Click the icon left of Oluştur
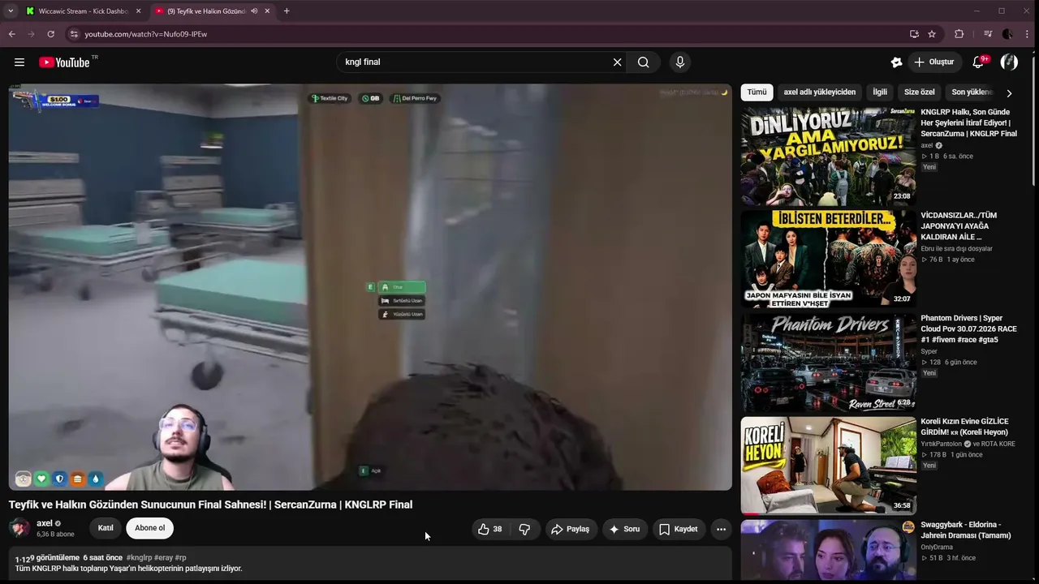The height and width of the screenshot is (584, 1039). pos(896,62)
